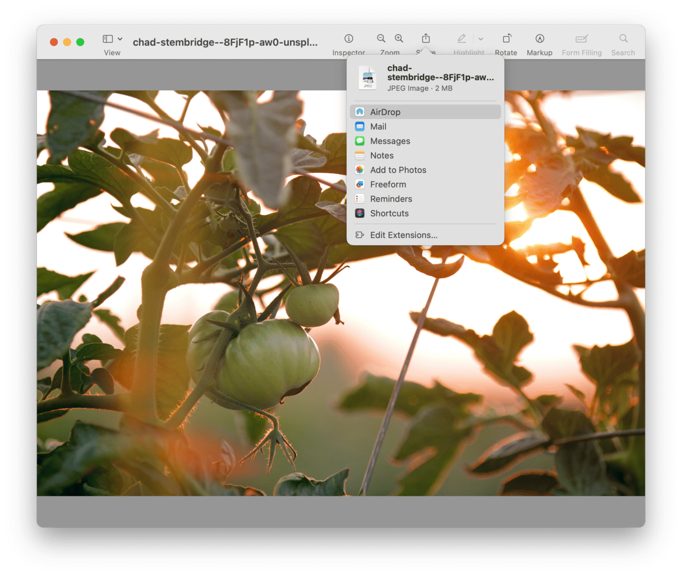Open the Search toolbar icon
Viewport: 682px width, 576px height.
(x=623, y=39)
